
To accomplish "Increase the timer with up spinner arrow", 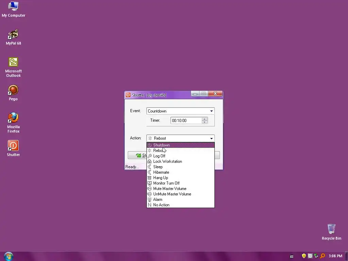I will click(204, 119).
